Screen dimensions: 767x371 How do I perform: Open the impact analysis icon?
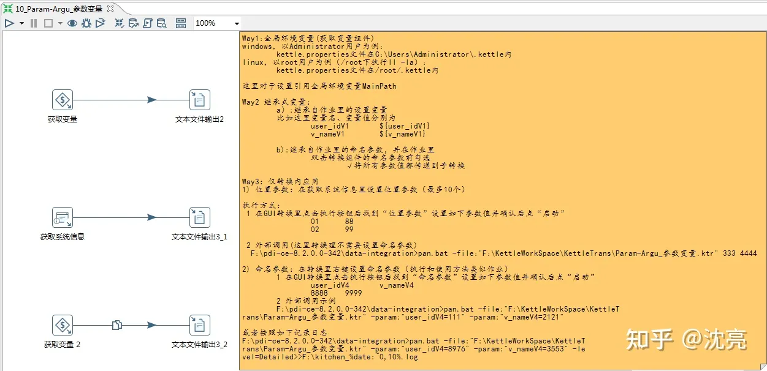(134, 23)
